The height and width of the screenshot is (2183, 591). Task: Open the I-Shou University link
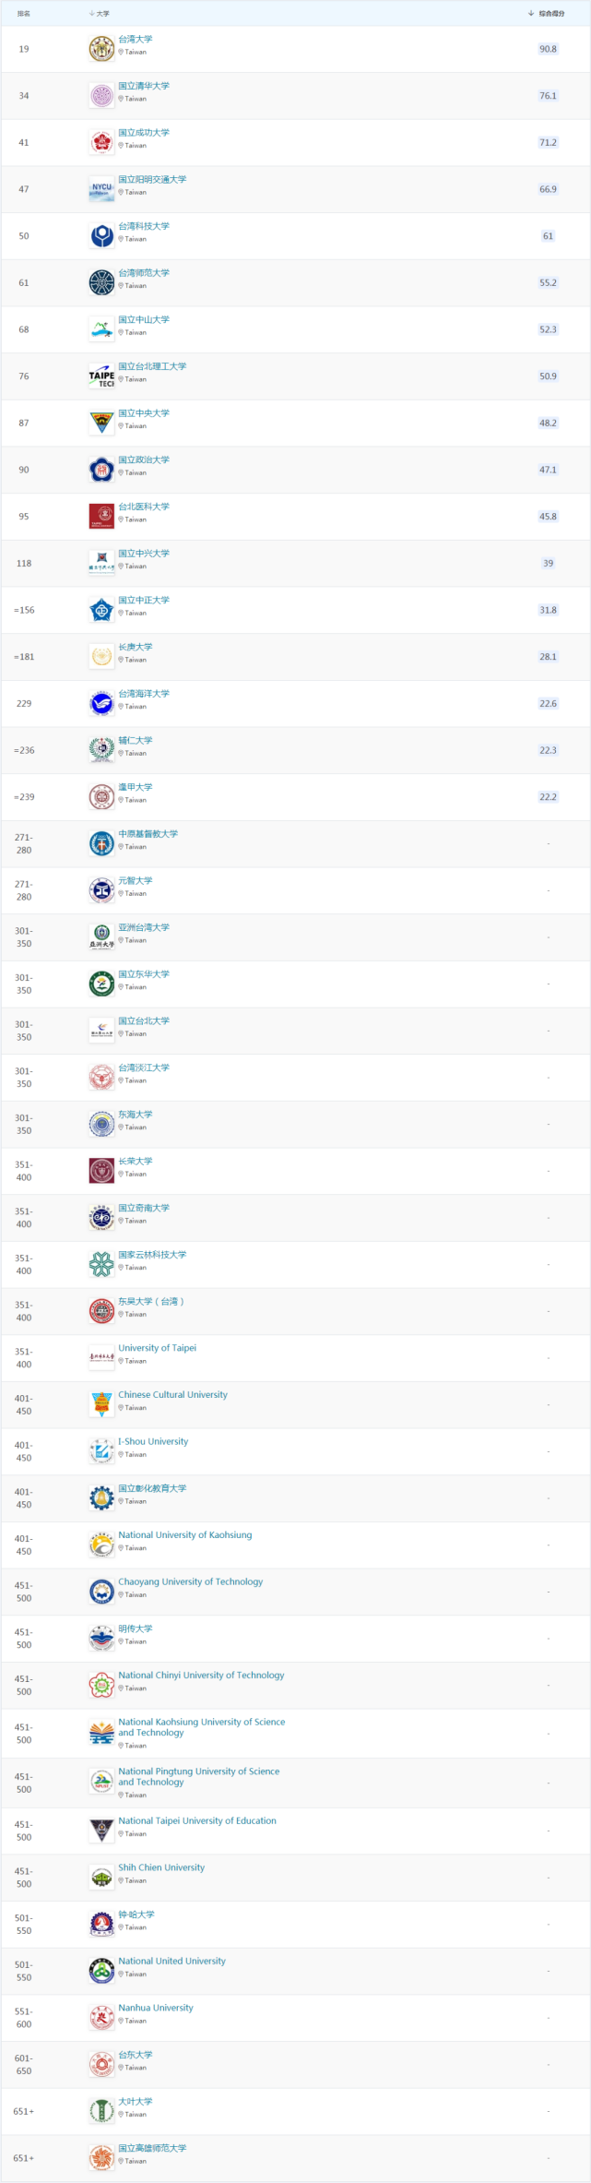153,1441
